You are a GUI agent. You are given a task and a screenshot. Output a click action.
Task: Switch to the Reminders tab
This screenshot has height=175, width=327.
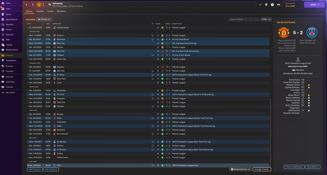coord(61,11)
